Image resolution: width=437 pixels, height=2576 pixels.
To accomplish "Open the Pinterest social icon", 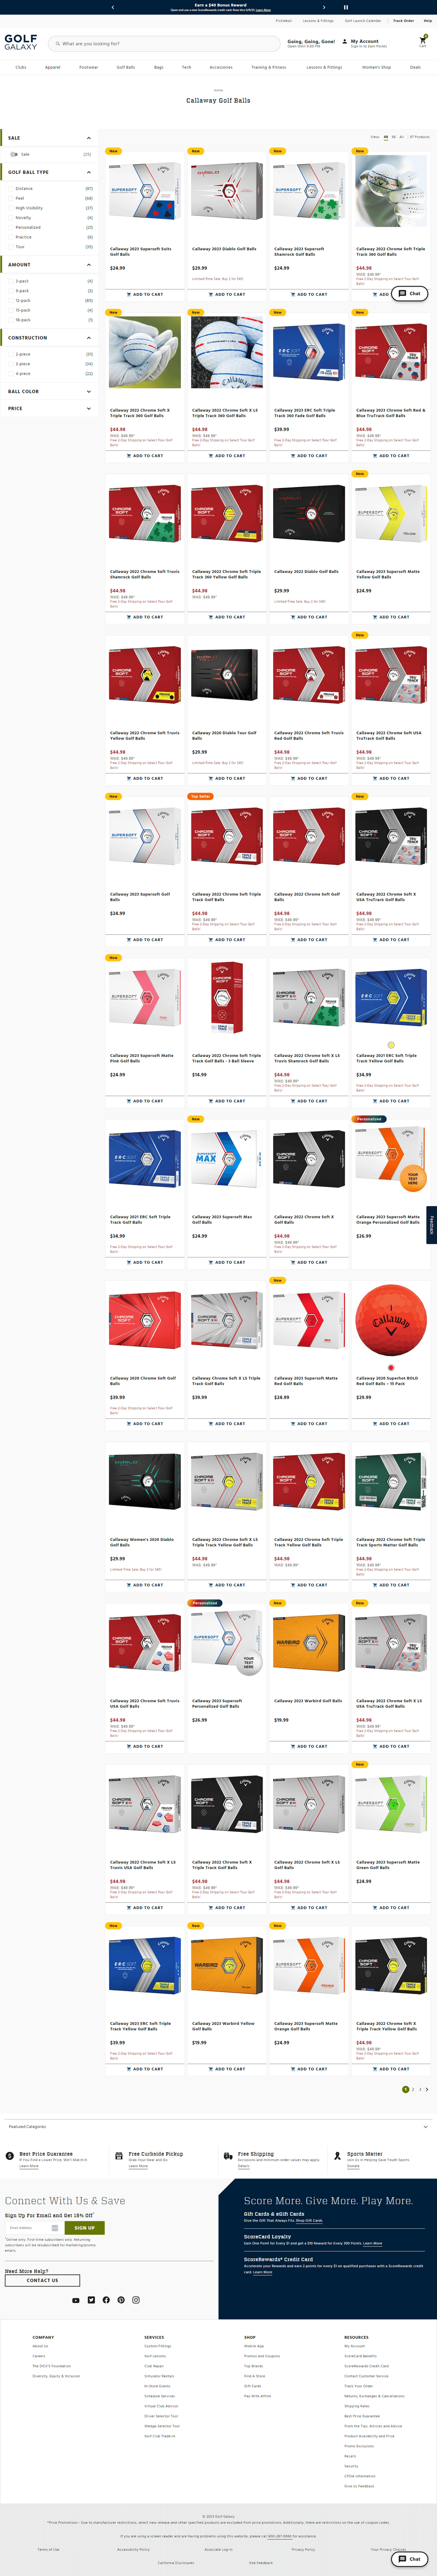I will [121, 2300].
